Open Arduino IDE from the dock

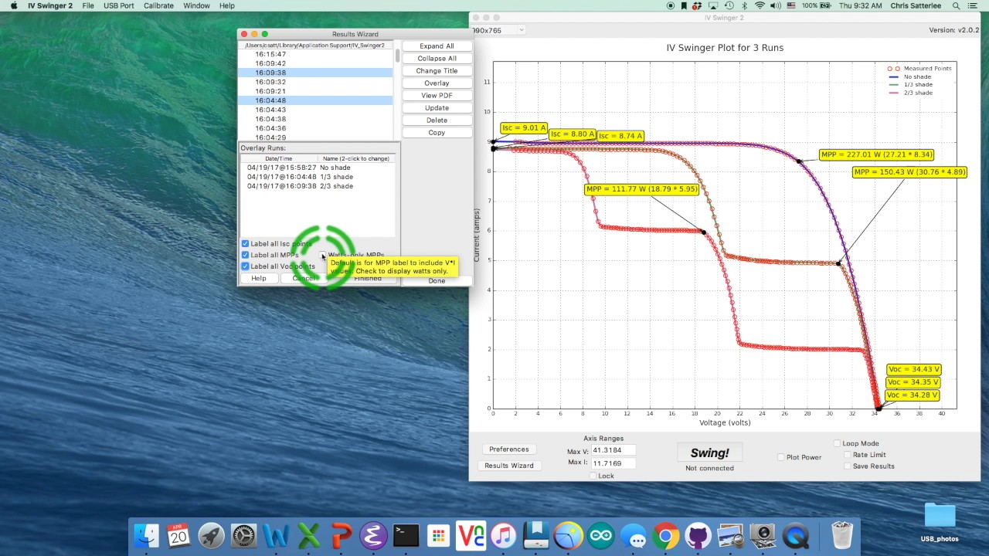click(x=600, y=535)
